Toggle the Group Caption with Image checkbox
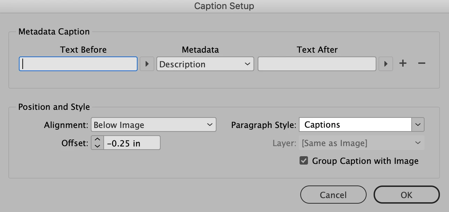This screenshot has height=212, width=449. click(304, 161)
